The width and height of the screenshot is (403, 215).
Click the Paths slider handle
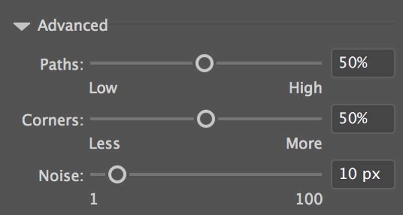[205, 63]
